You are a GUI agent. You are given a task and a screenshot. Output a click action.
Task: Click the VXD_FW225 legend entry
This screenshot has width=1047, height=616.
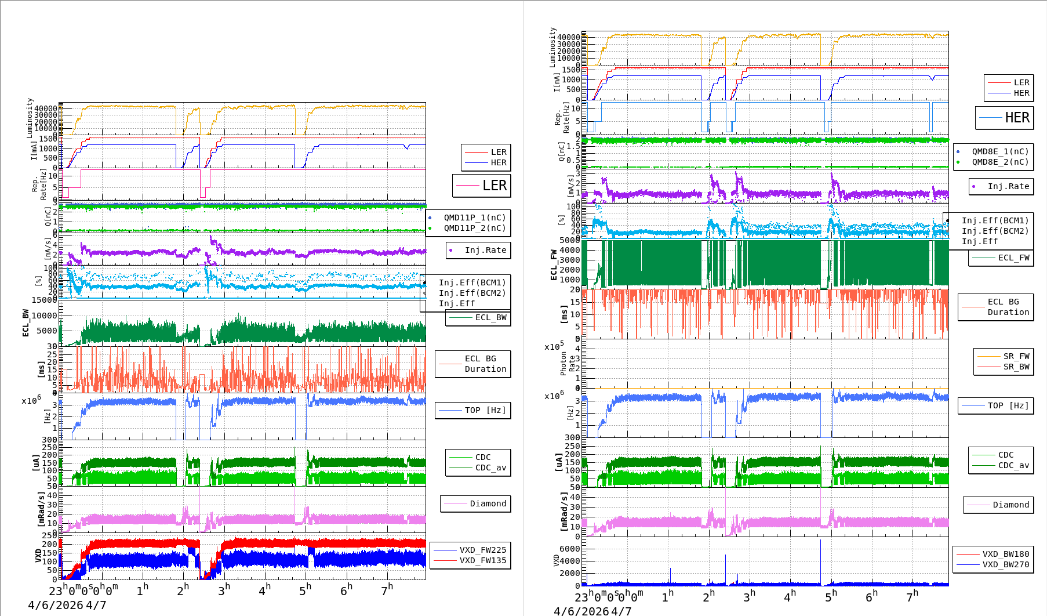tap(482, 550)
